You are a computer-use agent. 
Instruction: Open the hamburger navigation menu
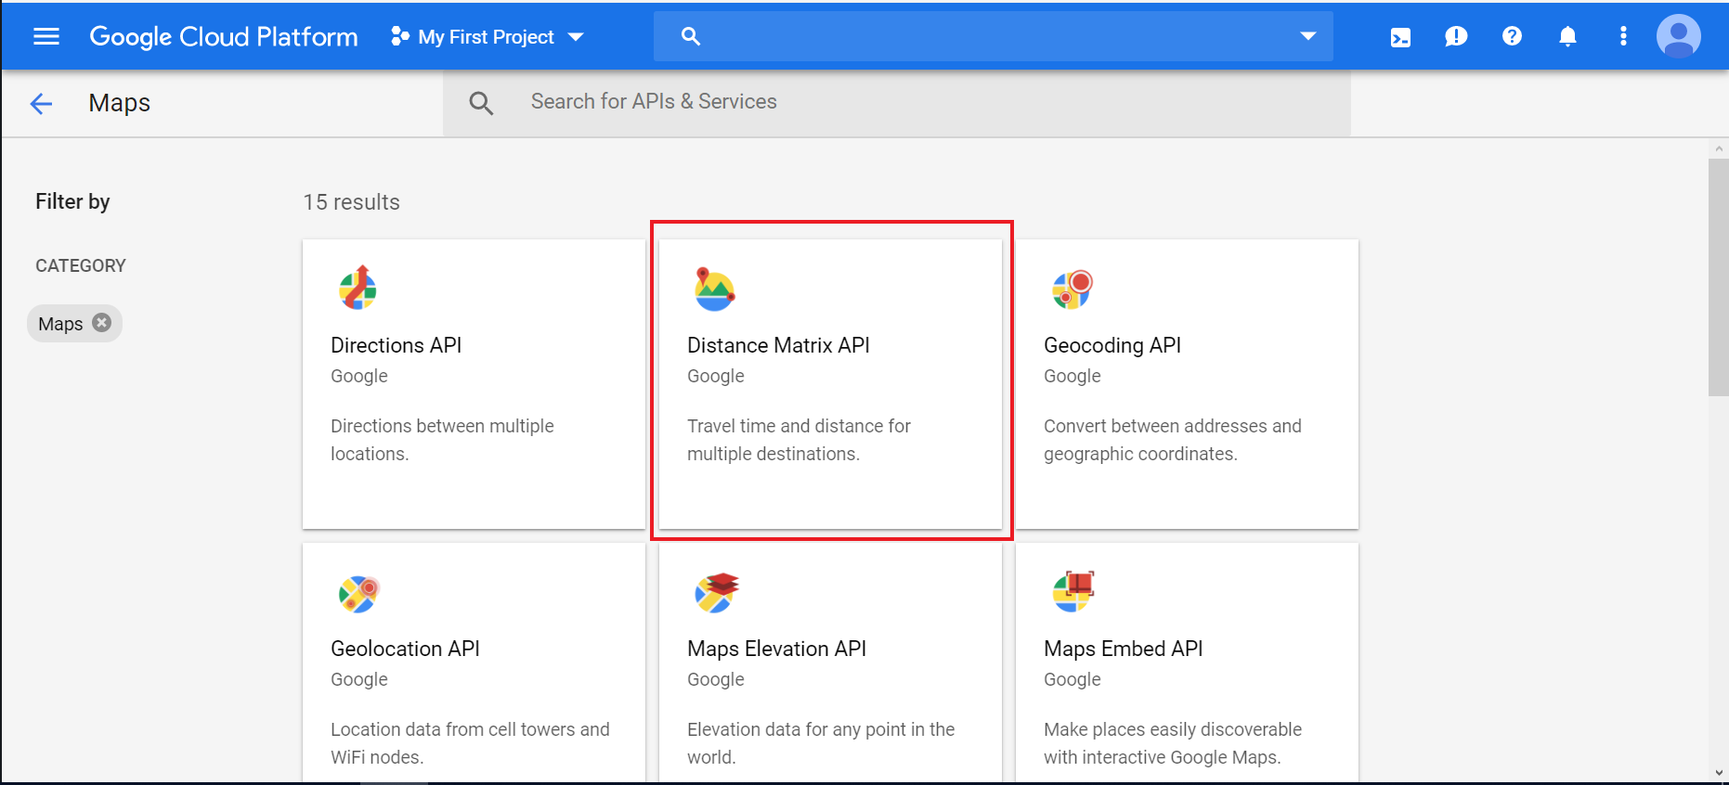pos(46,36)
